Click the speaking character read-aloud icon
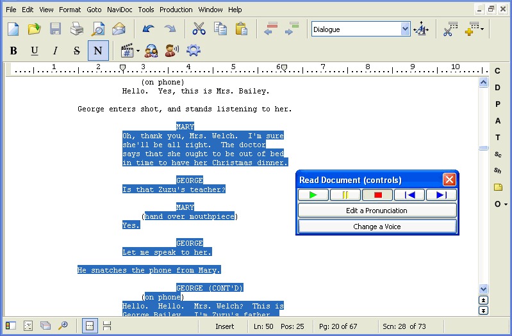 coord(172,51)
